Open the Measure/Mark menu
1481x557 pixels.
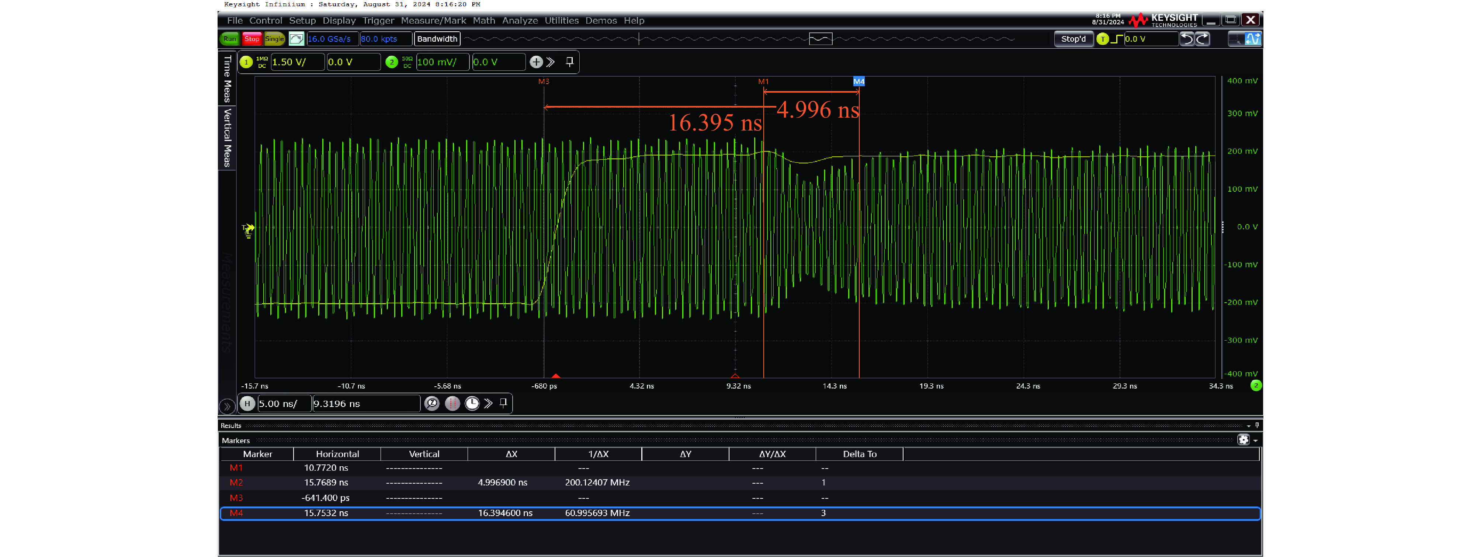click(433, 21)
